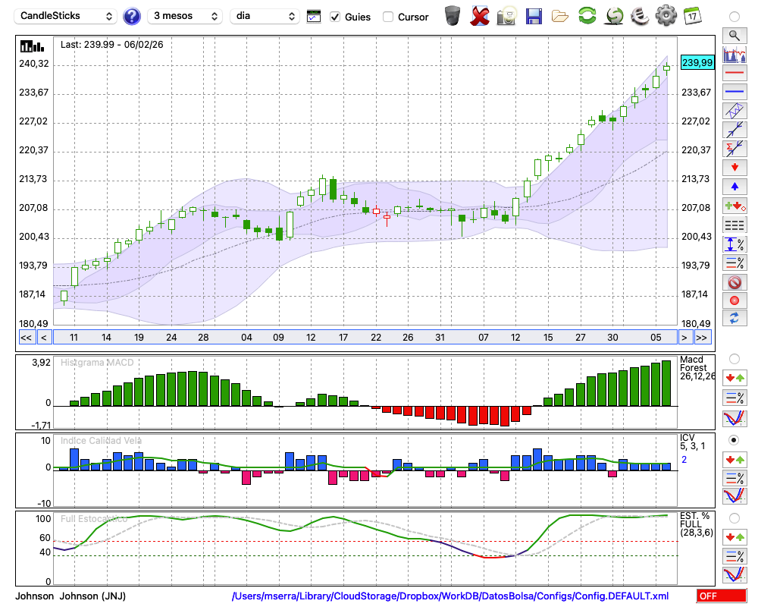Open the 3 mesos time range dropdown
758x607 pixels.
pyautogui.click(x=185, y=16)
